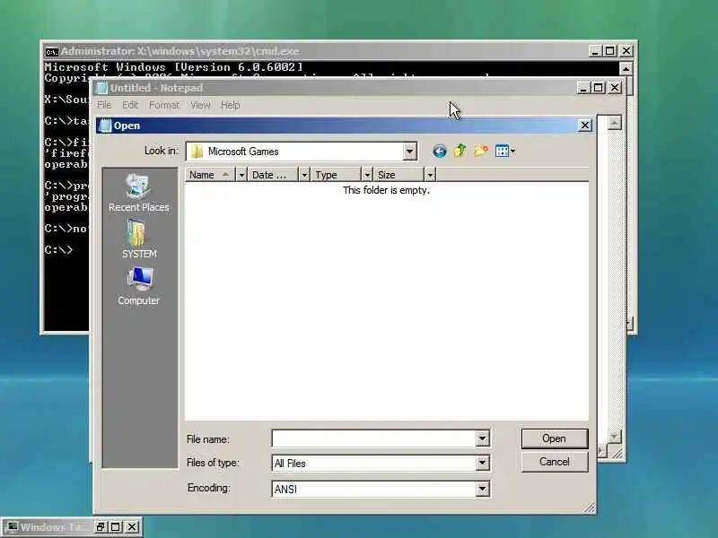Image resolution: width=718 pixels, height=538 pixels.
Task: Click the Cancel button
Action: tap(554, 462)
